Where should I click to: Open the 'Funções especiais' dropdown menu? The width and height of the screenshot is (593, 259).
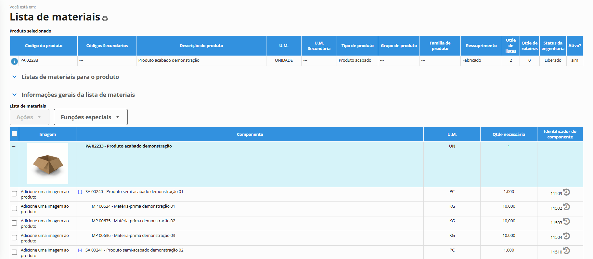click(x=90, y=117)
